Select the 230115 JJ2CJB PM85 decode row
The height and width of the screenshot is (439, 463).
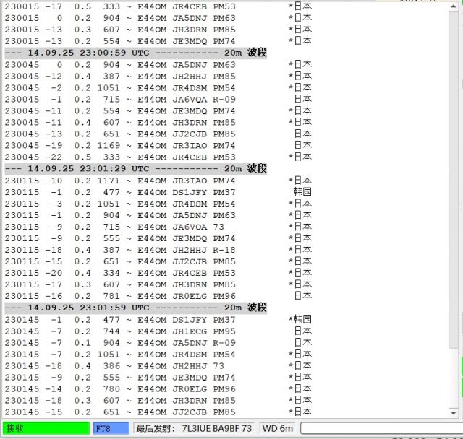point(158,261)
